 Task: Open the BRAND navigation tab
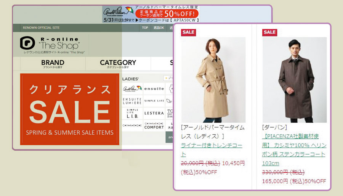(53, 64)
